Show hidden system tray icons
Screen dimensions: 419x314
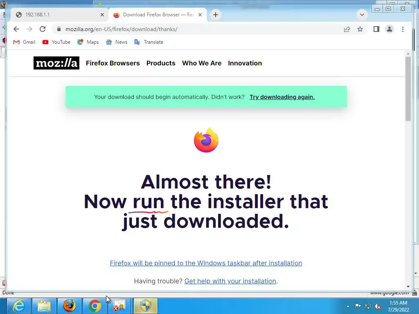pos(348,306)
